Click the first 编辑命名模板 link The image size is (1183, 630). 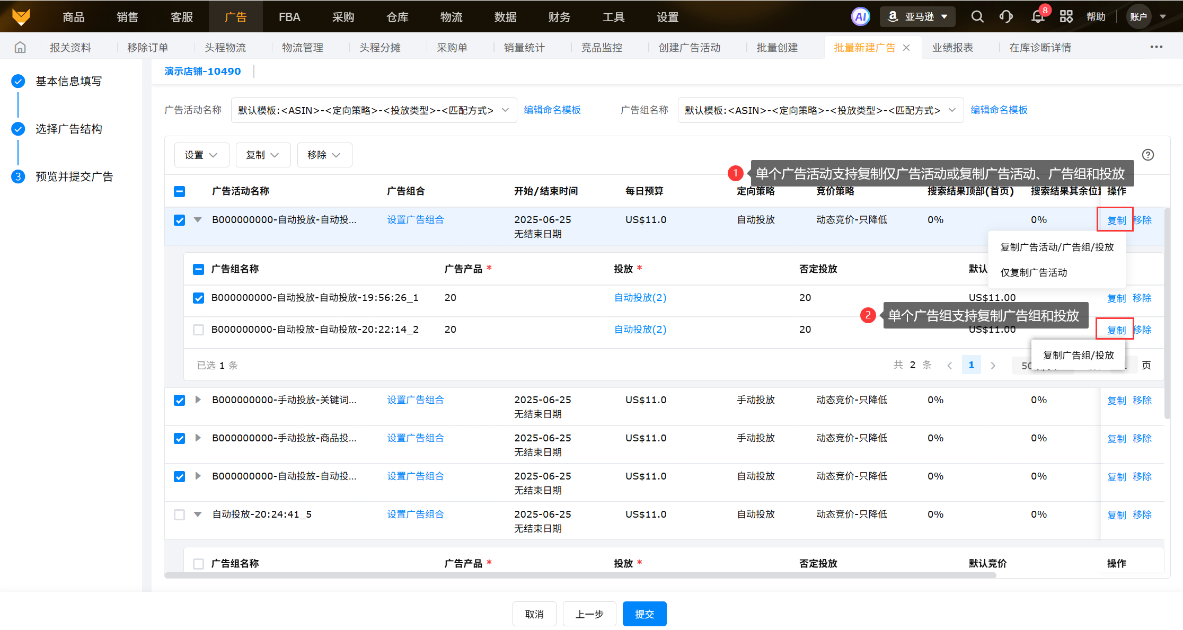click(x=552, y=110)
